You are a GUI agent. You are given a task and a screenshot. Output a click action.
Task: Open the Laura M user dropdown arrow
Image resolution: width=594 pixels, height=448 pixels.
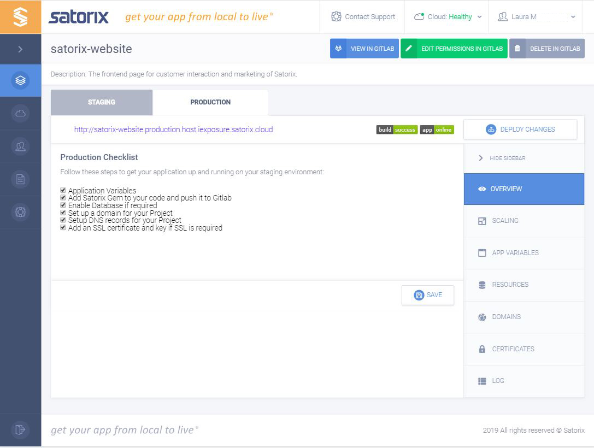(x=573, y=16)
